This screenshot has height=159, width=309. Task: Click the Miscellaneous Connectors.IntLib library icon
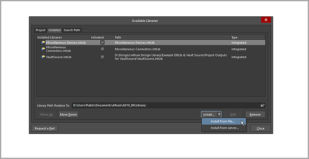(x=43, y=49)
